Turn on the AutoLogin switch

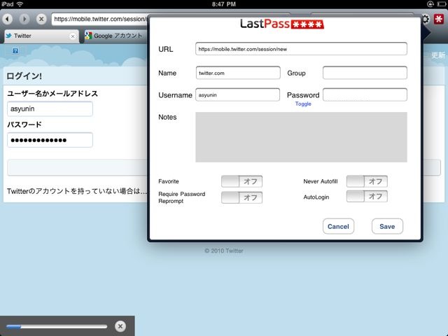(x=367, y=197)
